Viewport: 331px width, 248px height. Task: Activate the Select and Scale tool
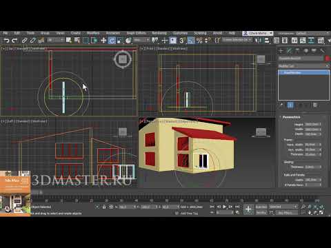click(x=120, y=41)
